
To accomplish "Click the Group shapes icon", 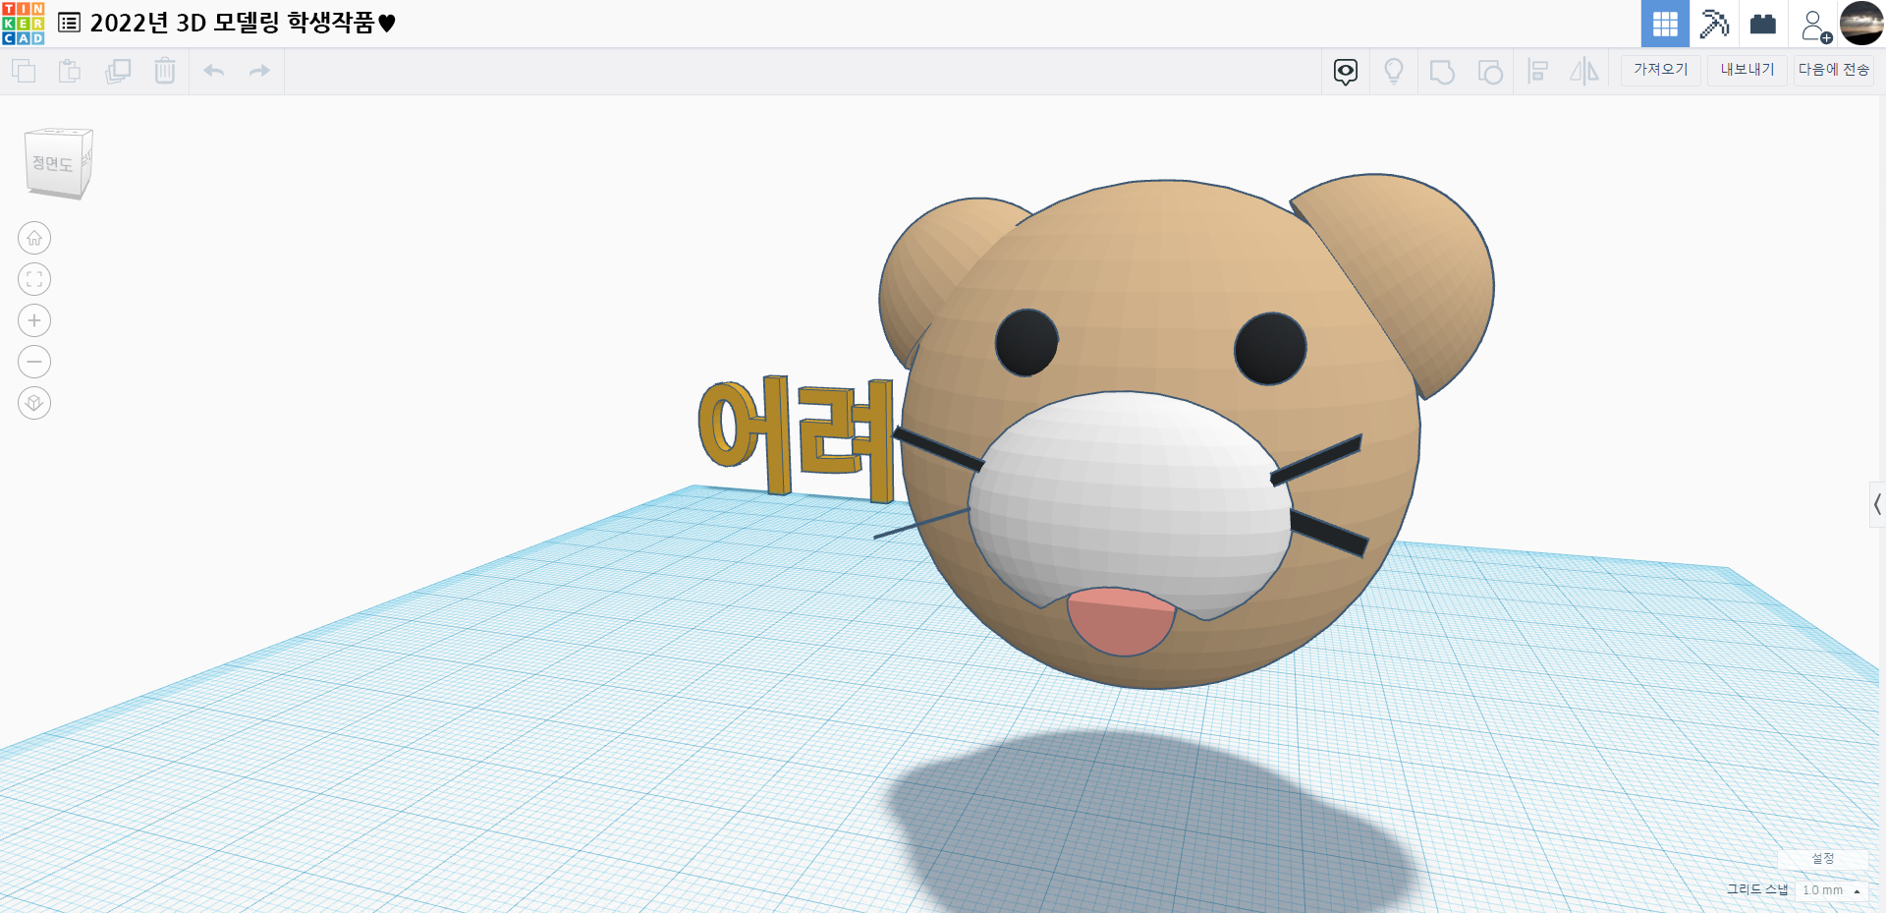I will click(x=1442, y=72).
